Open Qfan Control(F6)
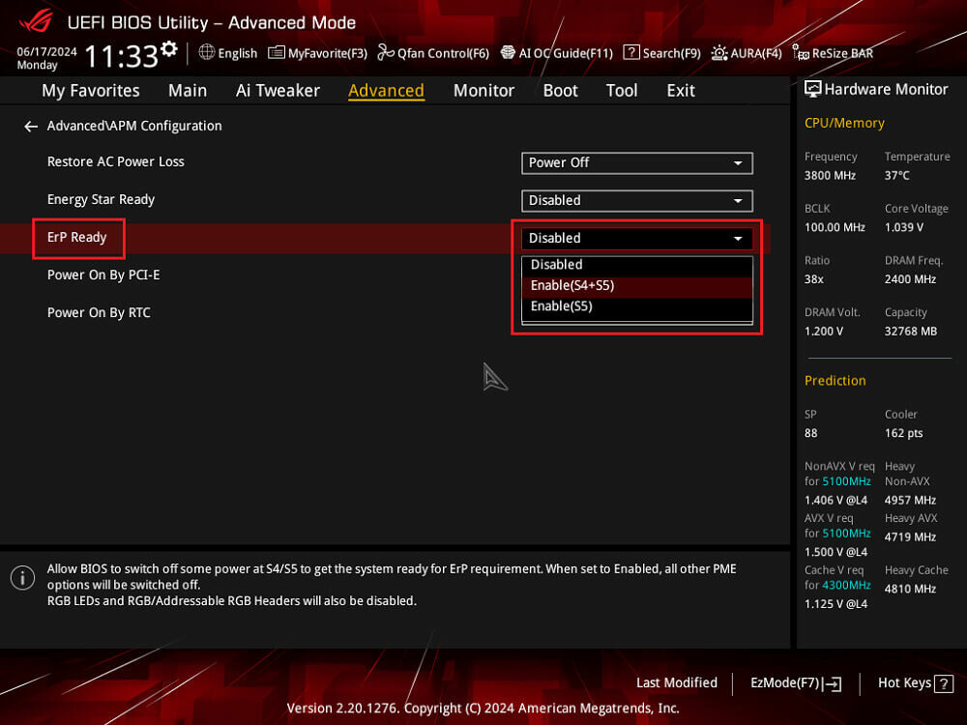 pos(433,53)
